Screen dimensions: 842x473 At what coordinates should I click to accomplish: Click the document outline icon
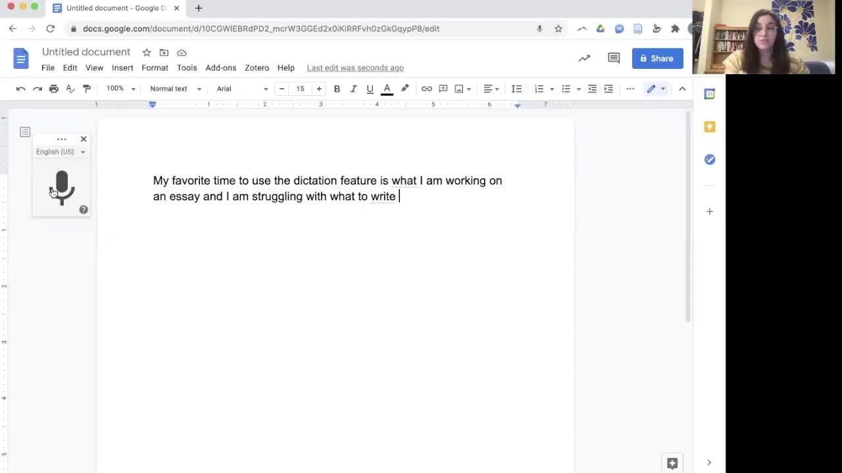point(25,133)
